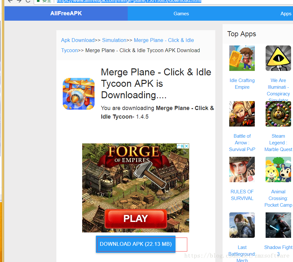The width and height of the screenshot is (293, 262).
Task: Click the browser address bar URL
Action: pyautogui.click(x=129, y=1)
